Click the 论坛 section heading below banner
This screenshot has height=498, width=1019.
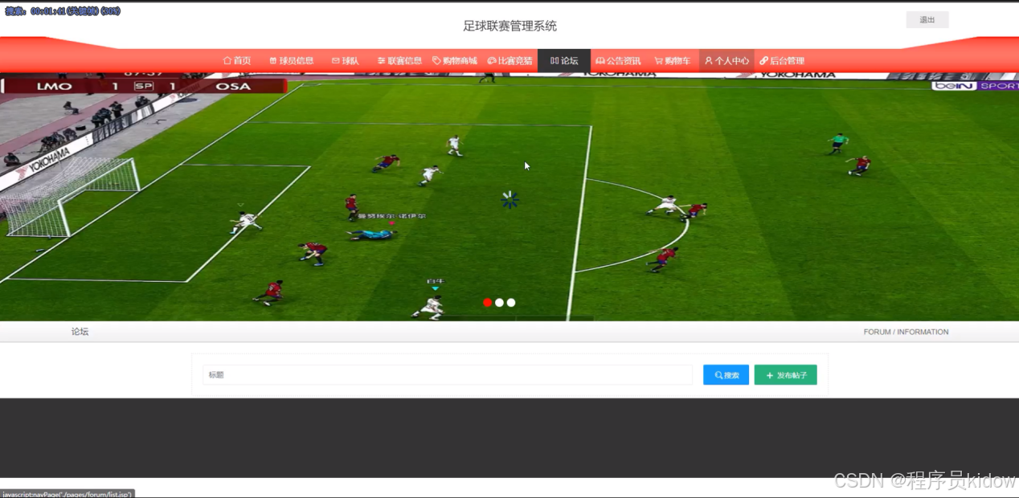pos(80,332)
